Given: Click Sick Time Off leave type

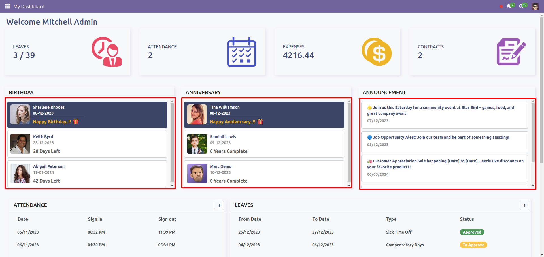Looking at the screenshot, I should pyautogui.click(x=399, y=232).
